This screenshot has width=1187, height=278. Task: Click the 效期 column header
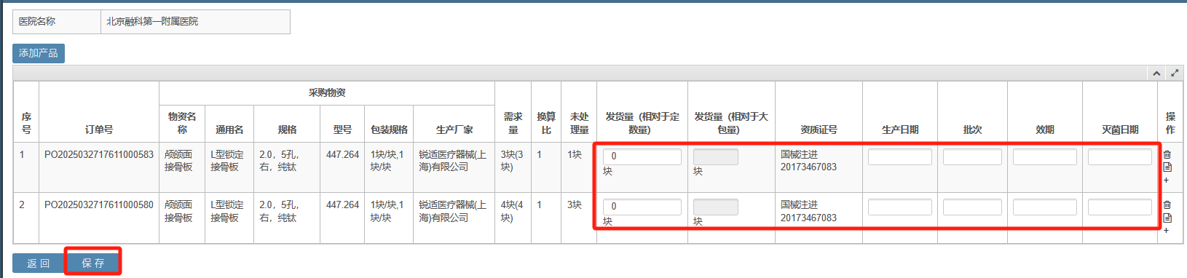1045,130
